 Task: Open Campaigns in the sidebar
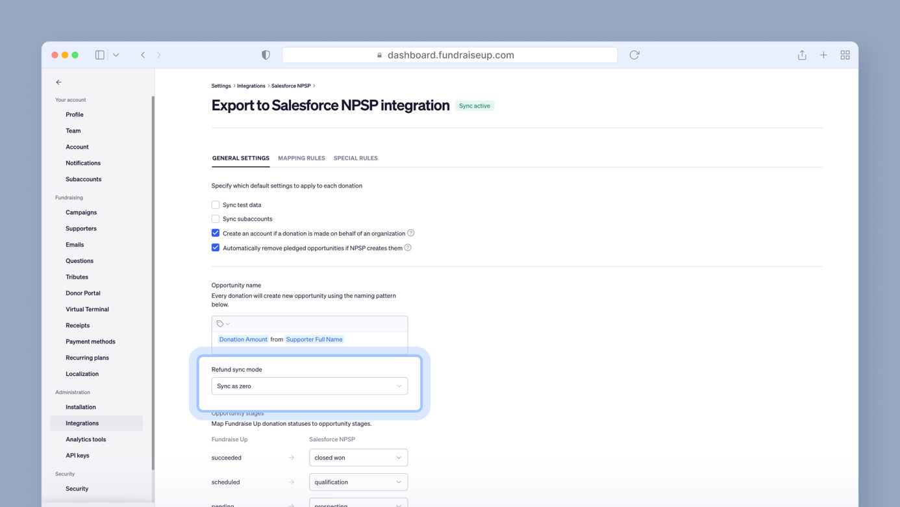[x=81, y=212]
